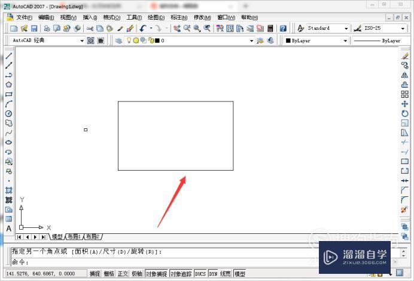Click the Undo arrow icon

tap(143, 28)
